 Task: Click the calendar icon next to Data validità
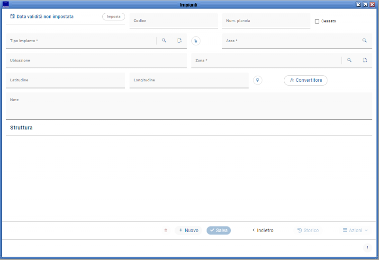(12, 17)
